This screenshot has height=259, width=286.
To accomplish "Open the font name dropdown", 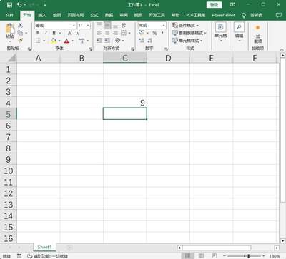I will 74,25.
